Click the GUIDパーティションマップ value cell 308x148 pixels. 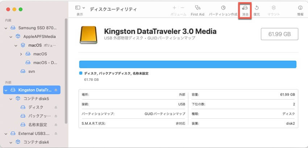165,114
